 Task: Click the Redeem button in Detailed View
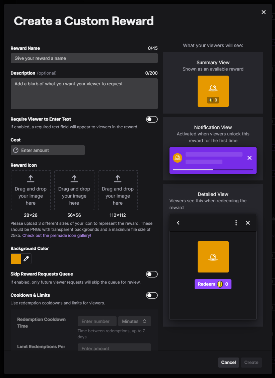coord(213,284)
